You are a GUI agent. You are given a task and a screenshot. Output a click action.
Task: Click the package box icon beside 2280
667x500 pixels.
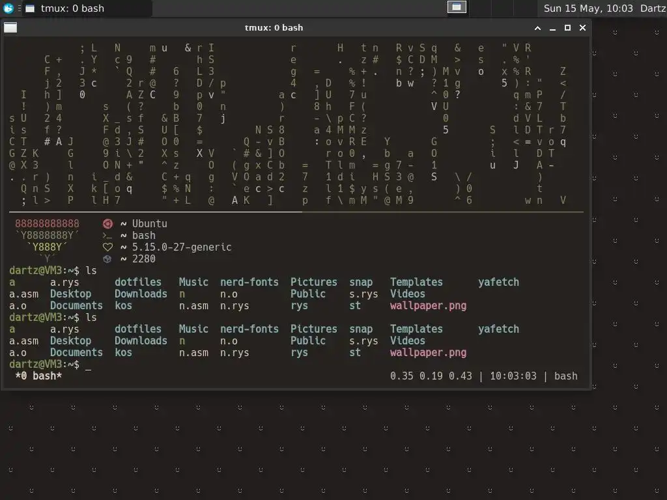tap(107, 259)
